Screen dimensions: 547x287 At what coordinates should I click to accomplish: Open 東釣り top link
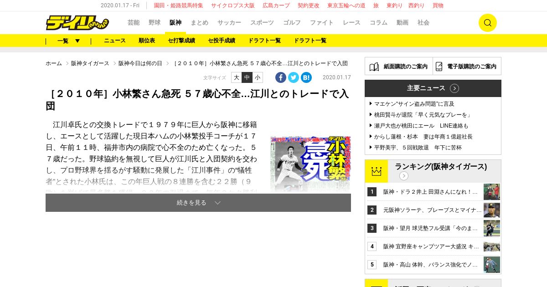395,5
